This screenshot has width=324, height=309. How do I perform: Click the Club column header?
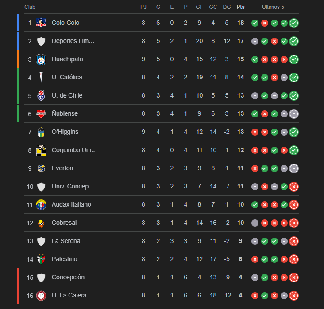click(30, 7)
